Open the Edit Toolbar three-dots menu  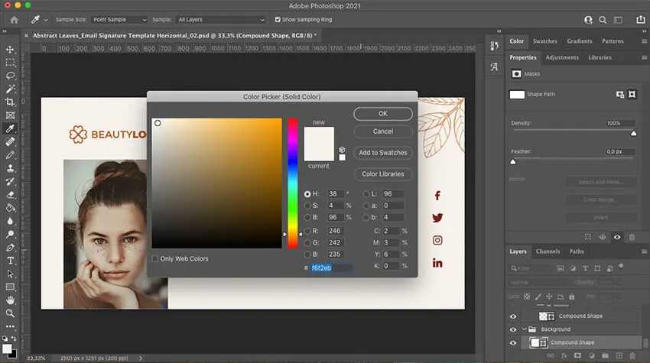(11, 326)
